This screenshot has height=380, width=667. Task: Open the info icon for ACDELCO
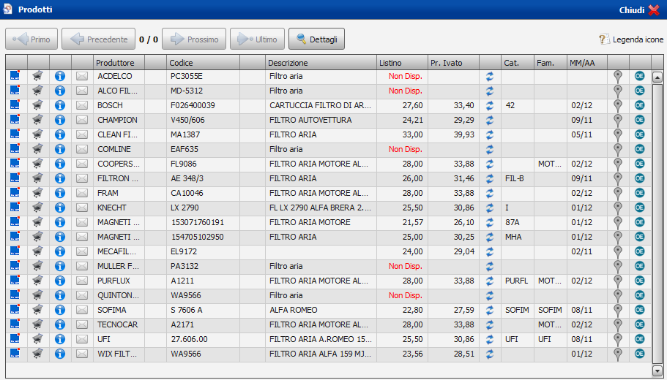(60, 76)
